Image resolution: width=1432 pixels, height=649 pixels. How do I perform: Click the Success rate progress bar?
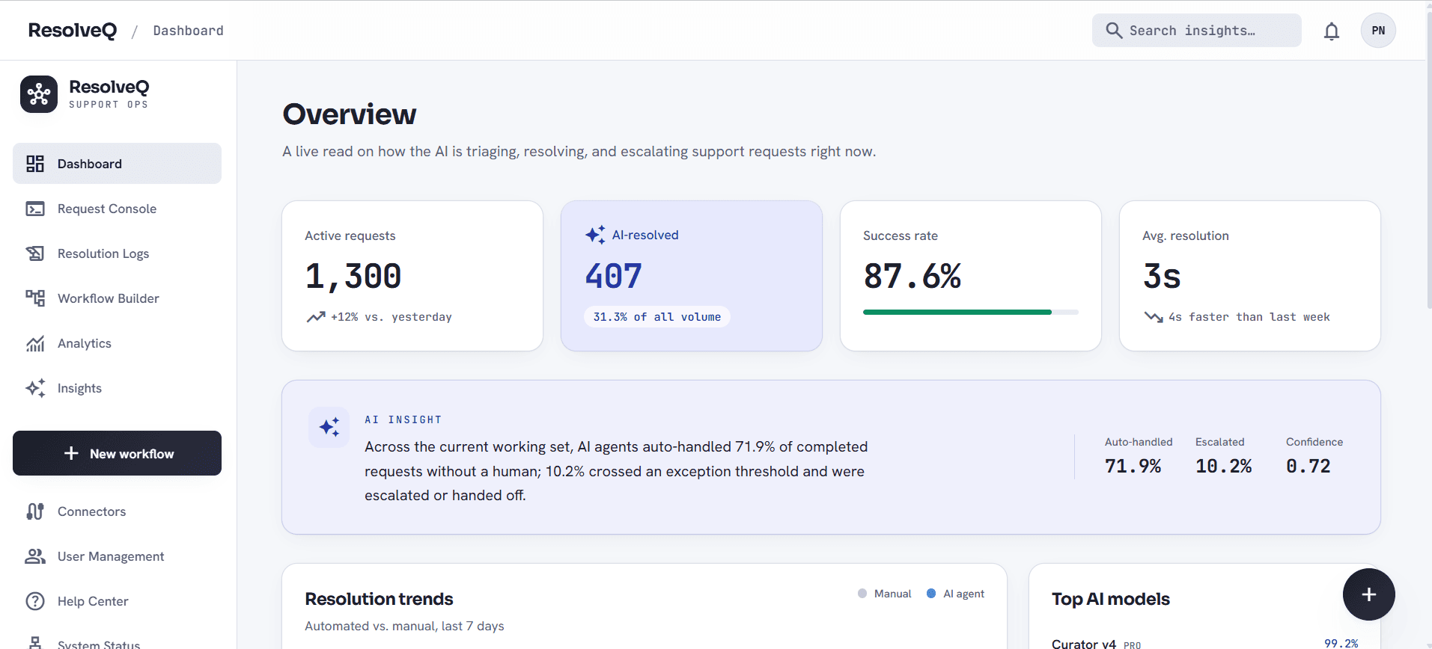(x=970, y=312)
